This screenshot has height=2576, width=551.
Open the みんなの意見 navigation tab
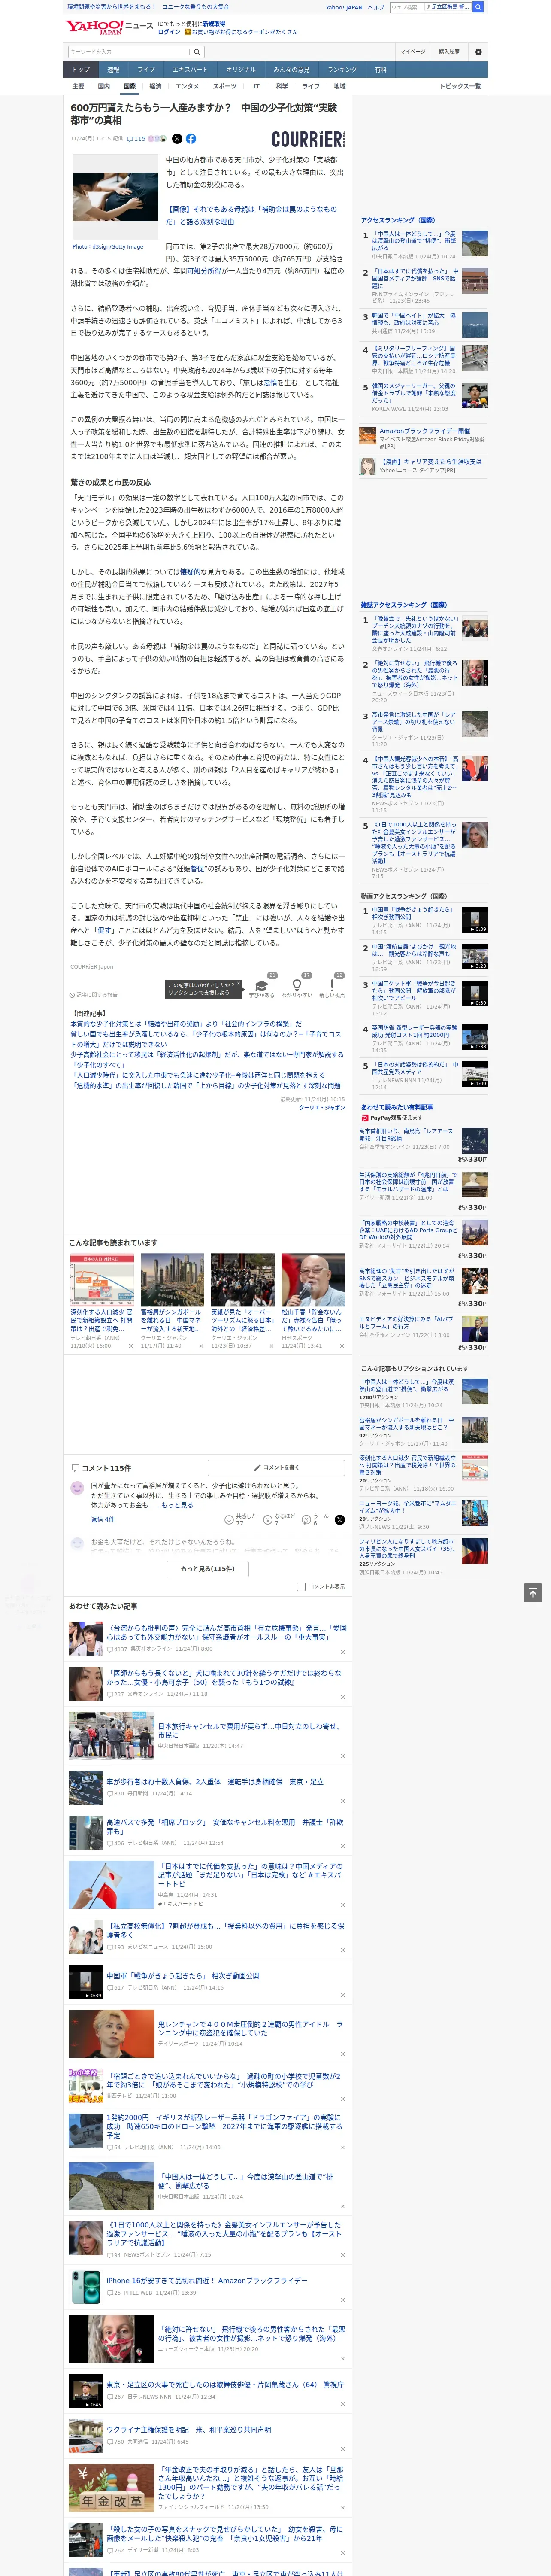[x=291, y=70]
